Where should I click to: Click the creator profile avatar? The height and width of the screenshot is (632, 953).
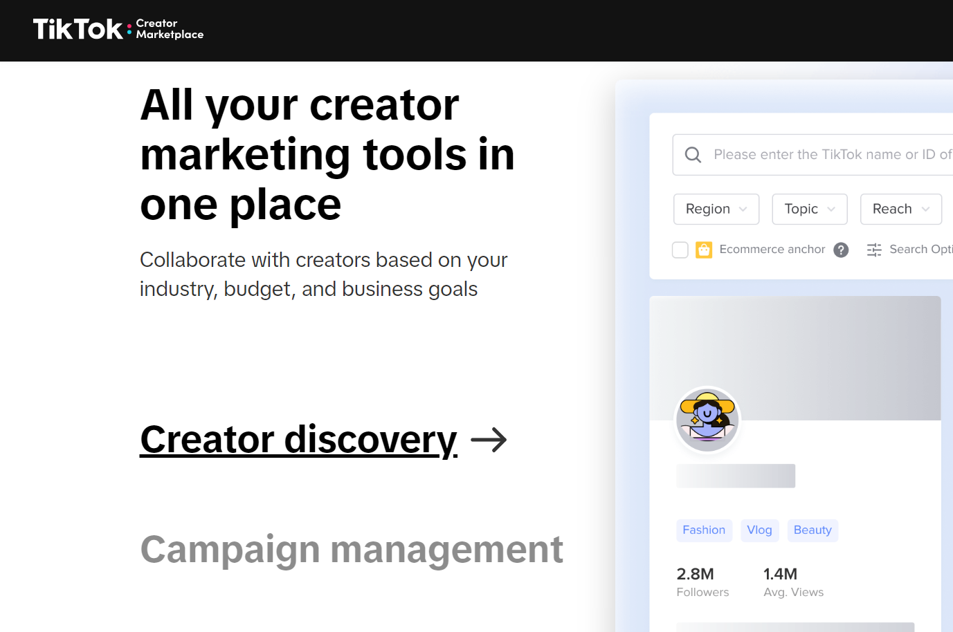(x=707, y=420)
